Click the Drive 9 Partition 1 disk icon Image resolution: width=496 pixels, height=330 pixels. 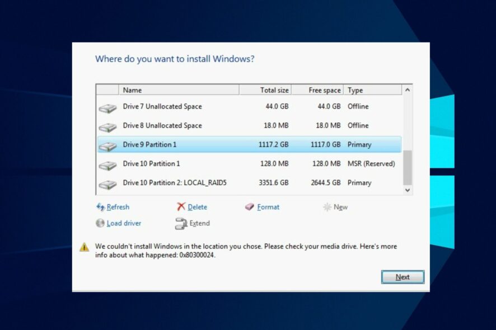point(107,144)
